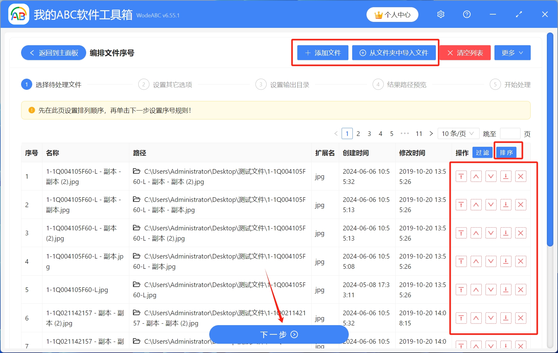Open the settings gear in title bar
The width and height of the screenshot is (558, 353).
[441, 14]
